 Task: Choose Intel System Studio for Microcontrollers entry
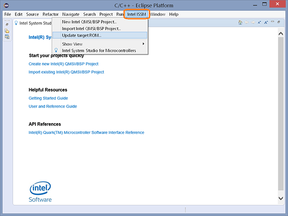click(x=100, y=50)
